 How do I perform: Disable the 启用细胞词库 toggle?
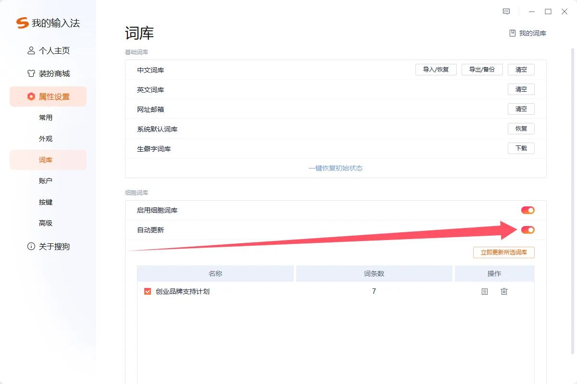point(527,210)
